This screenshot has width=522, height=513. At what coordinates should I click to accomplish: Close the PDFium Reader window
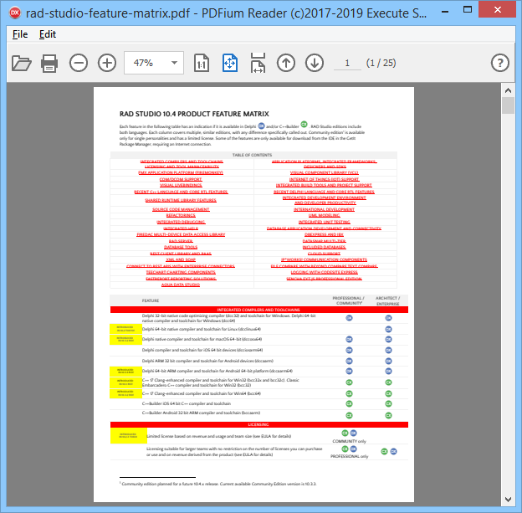[498, 10]
